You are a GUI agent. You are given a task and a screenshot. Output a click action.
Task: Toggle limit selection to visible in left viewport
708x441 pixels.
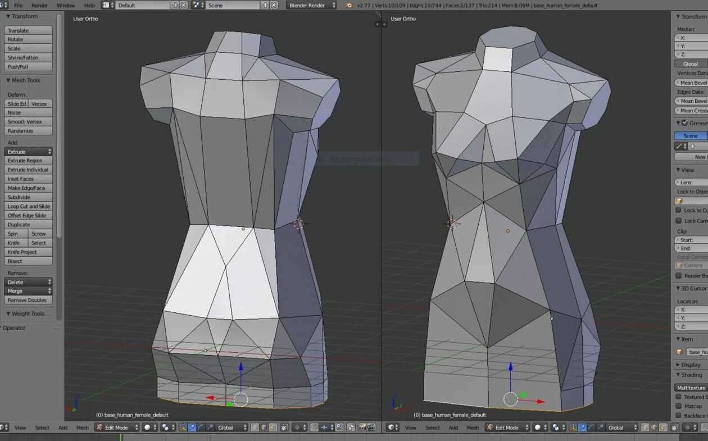pos(284,428)
